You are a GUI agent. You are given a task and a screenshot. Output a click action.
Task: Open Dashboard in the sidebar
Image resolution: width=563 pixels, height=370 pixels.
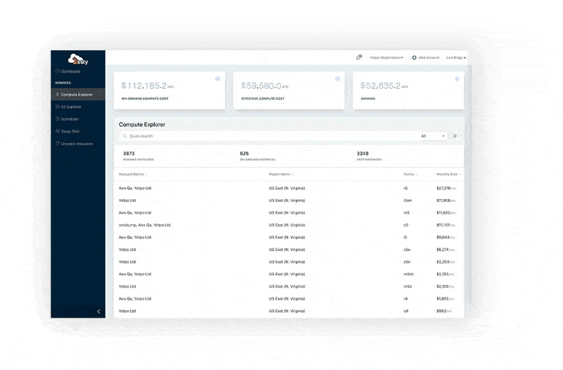click(x=68, y=71)
